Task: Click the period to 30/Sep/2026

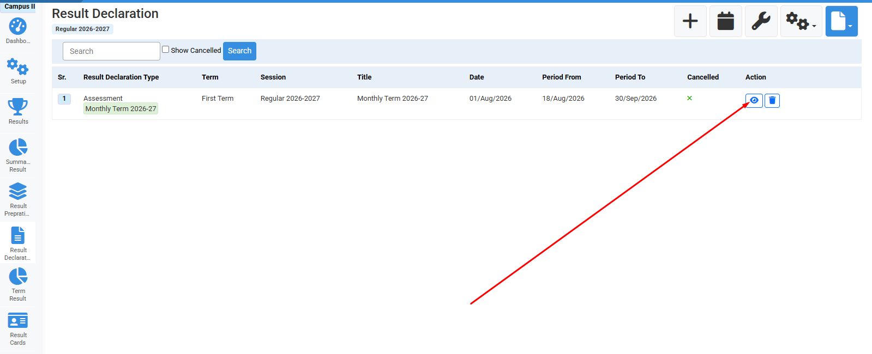Action: click(x=636, y=99)
